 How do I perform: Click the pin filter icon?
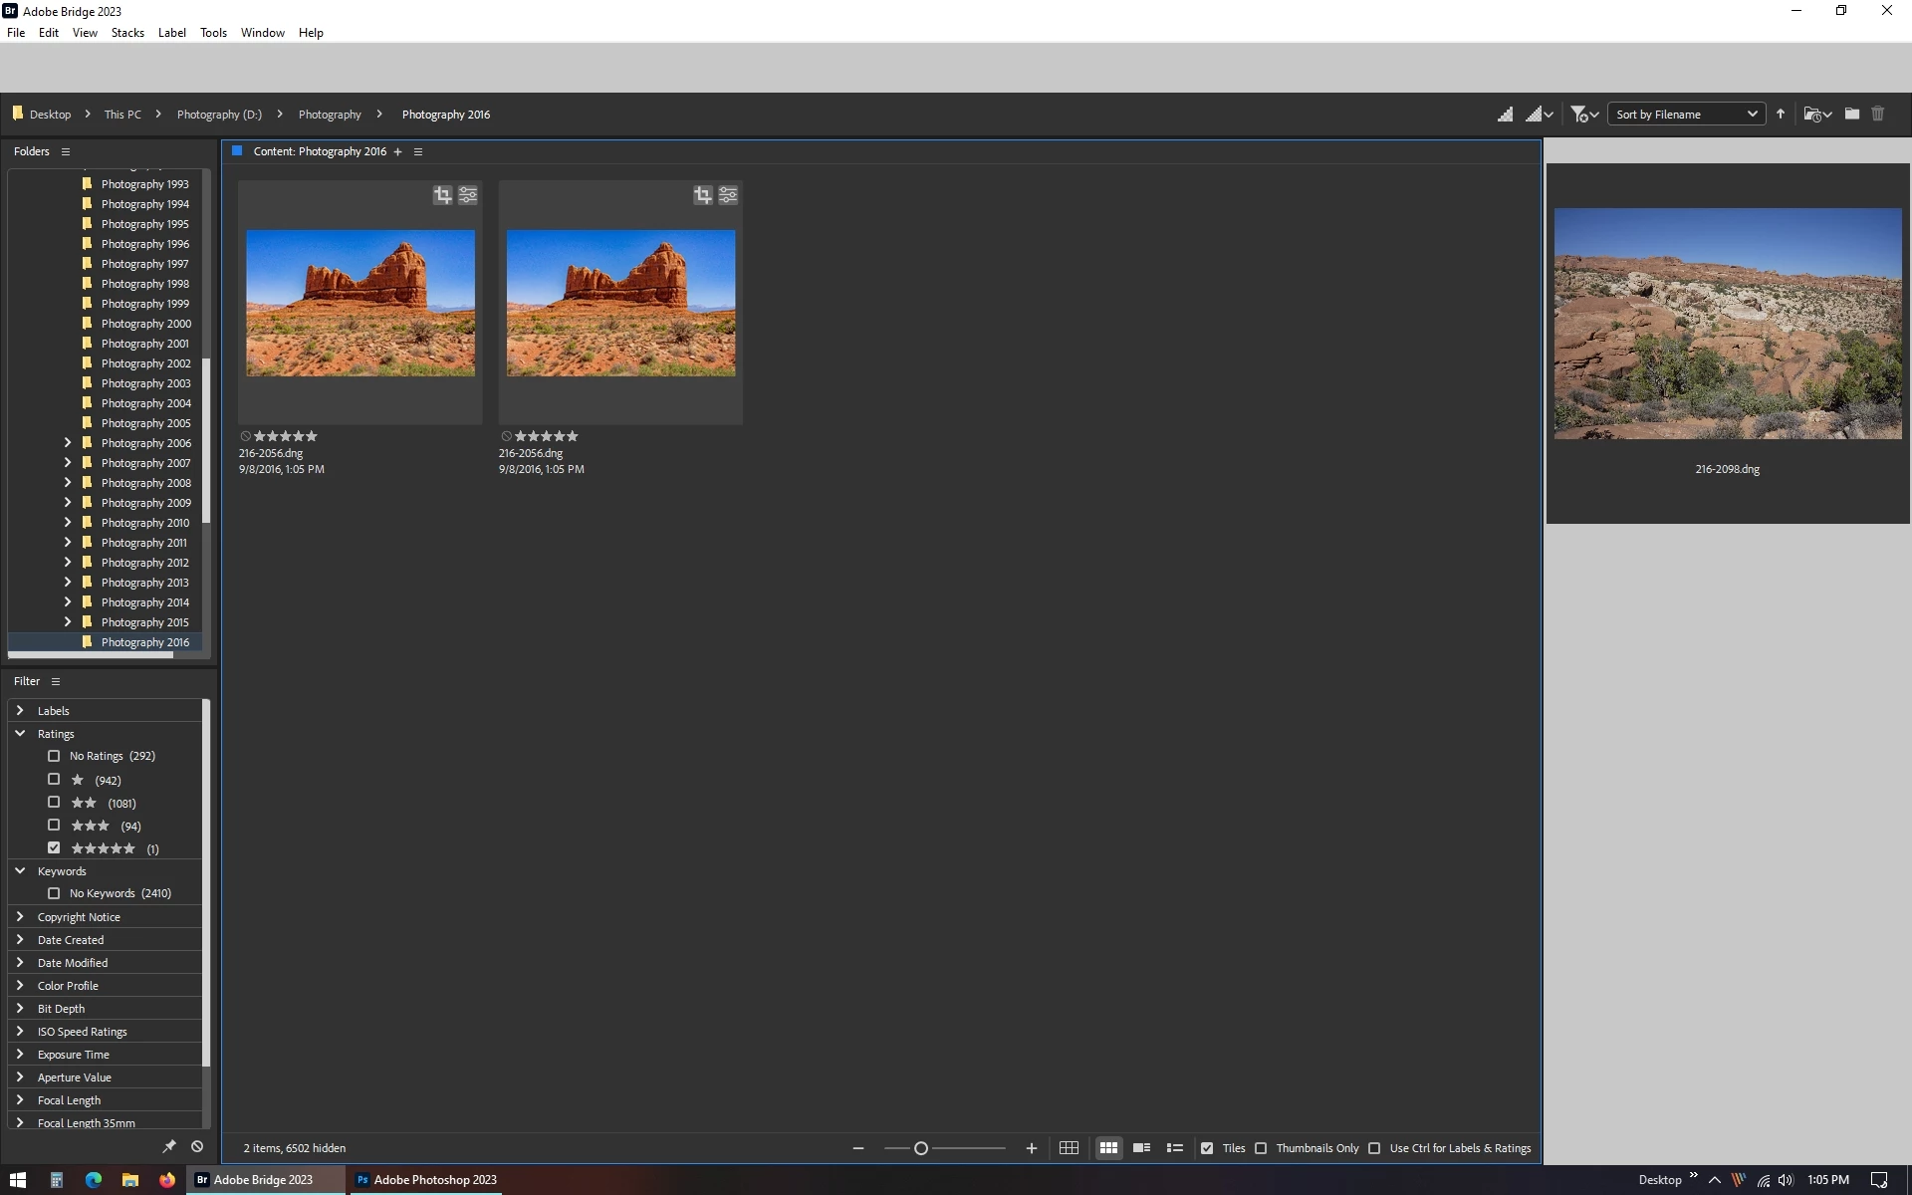pos(169,1147)
